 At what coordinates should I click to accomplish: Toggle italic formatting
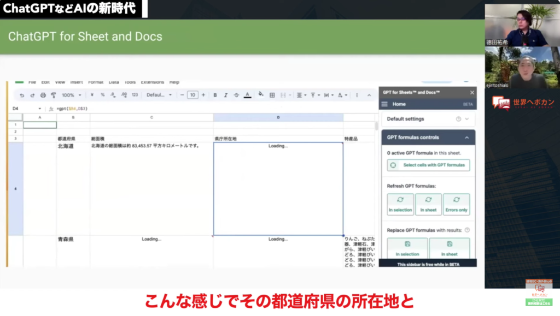pos(226,95)
